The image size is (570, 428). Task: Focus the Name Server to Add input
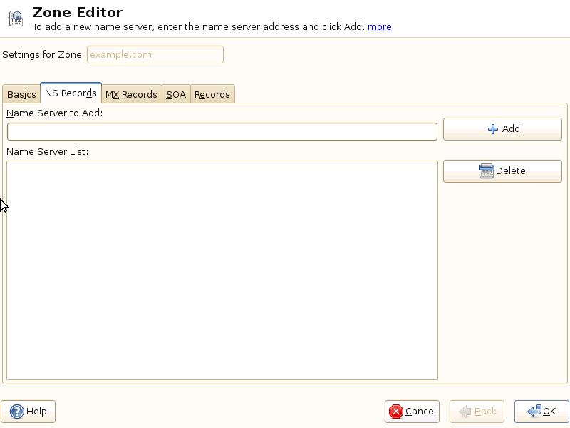click(x=222, y=132)
